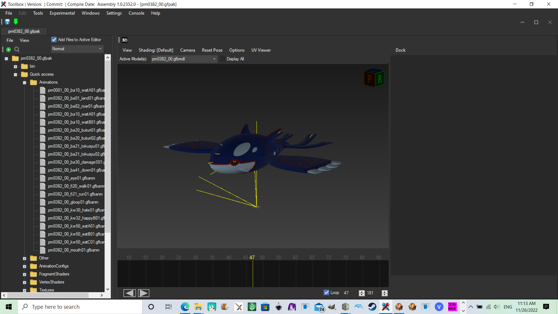Click Reset Pose in the viewport toolbar
The height and width of the screenshot is (314, 558).
click(x=212, y=50)
